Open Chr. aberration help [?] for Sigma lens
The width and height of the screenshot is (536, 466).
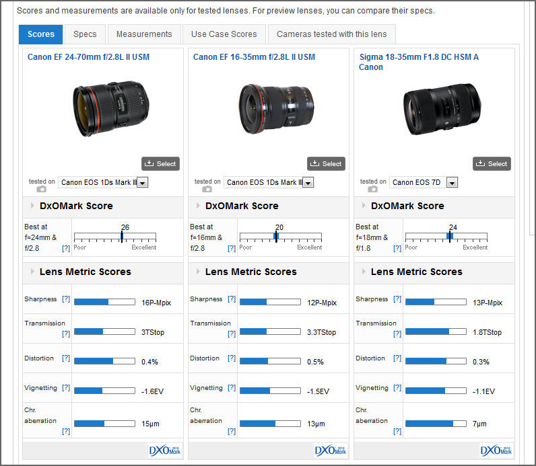[397, 431]
